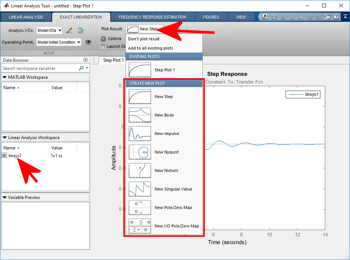The height and width of the screenshot is (260, 350).
Task: Click the Options gear icon
Action: pos(103,38)
